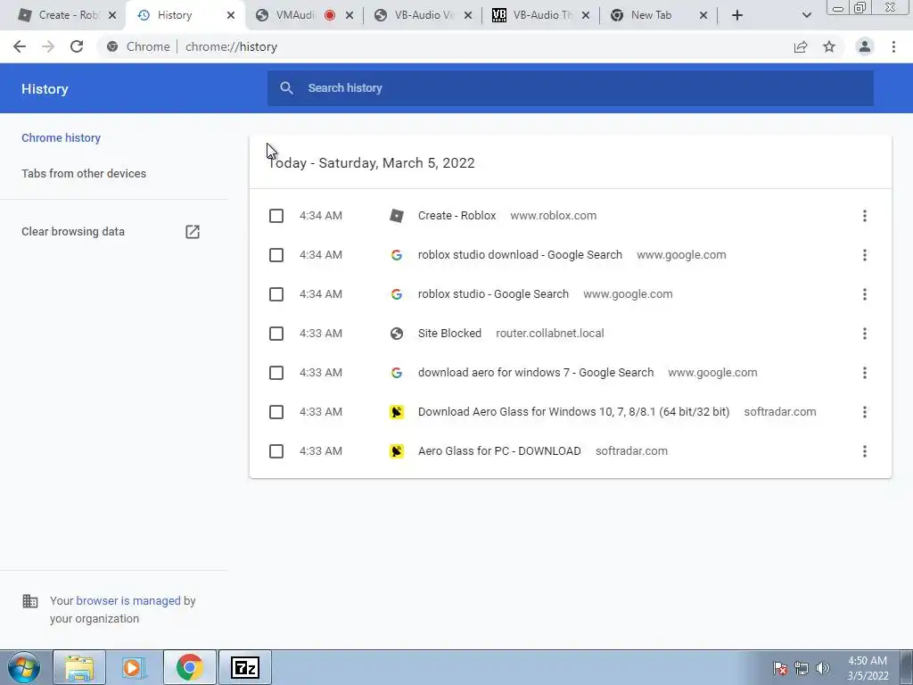This screenshot has height=685, width=913.
Task: Tick the roblox studio - Google Search checkbox
Action: (x=276, y=294)
